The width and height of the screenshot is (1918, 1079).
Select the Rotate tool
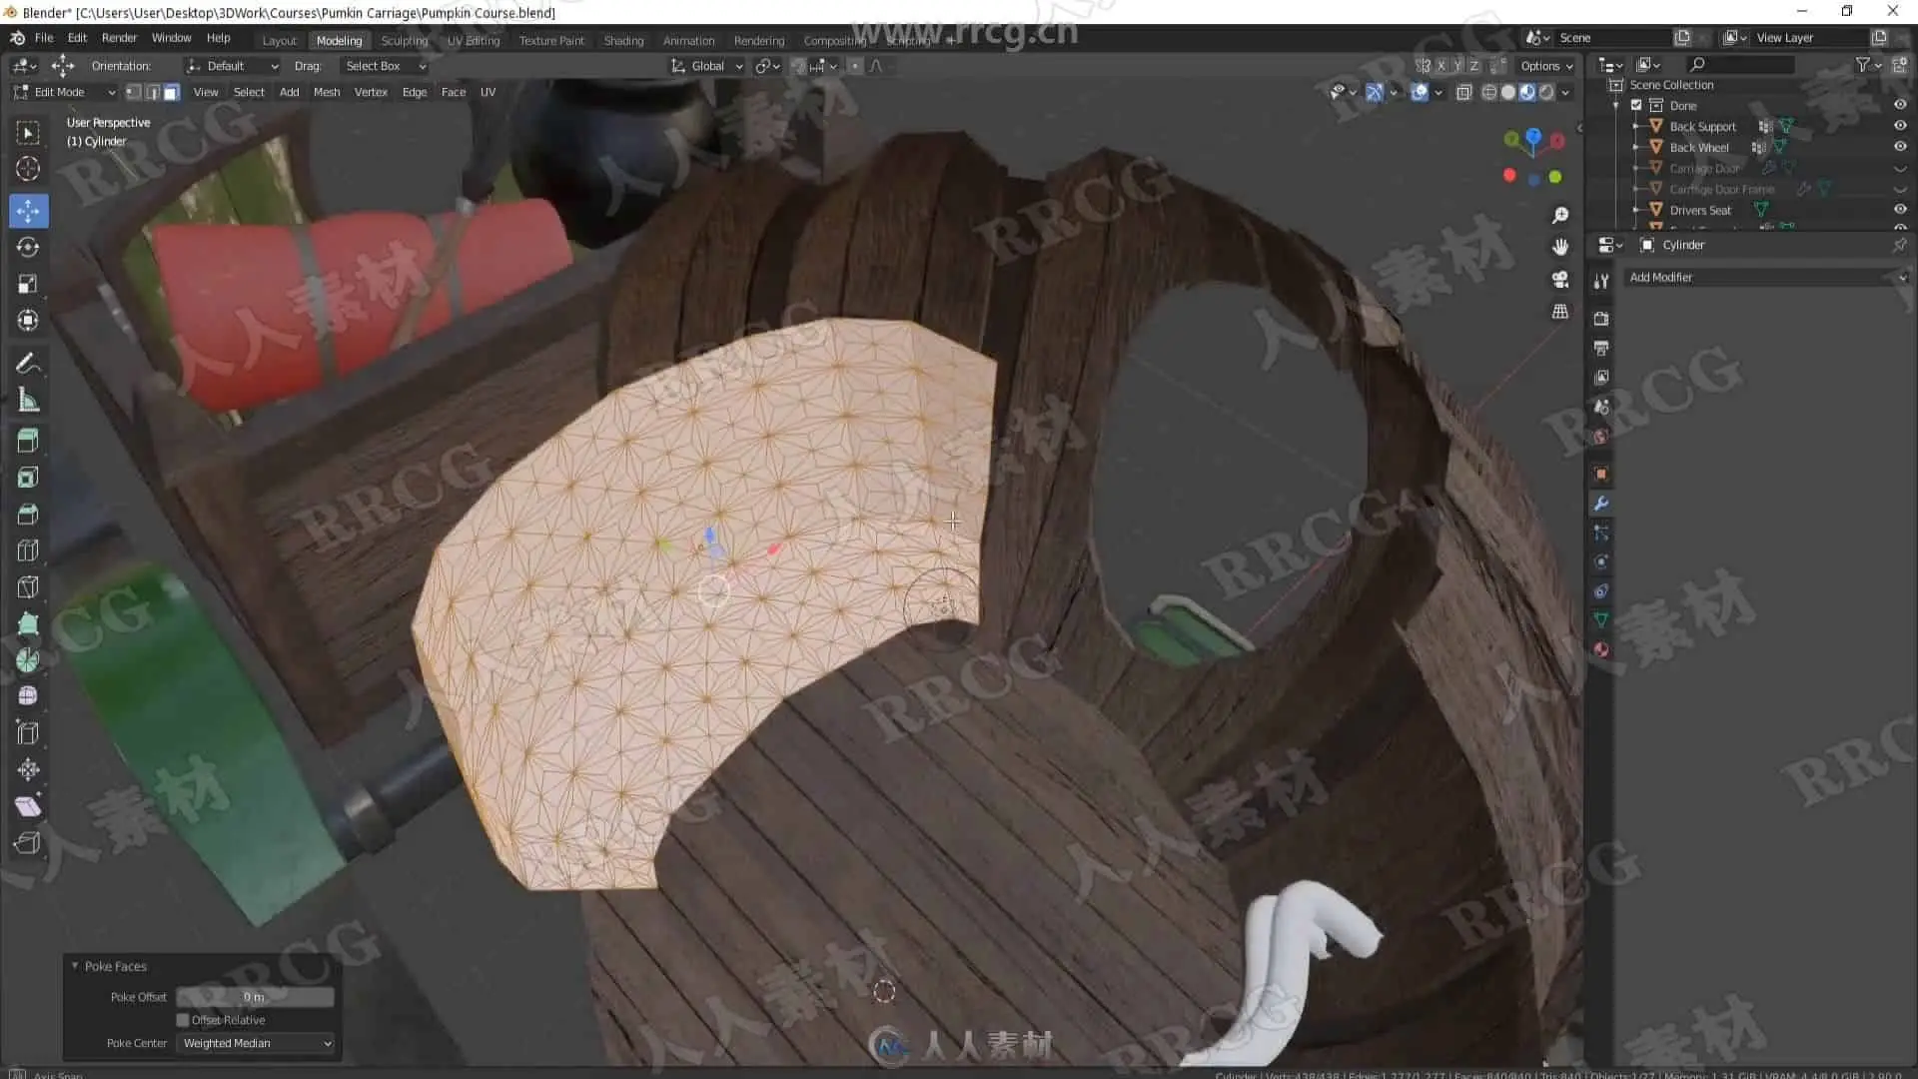(x=28, y=247)
